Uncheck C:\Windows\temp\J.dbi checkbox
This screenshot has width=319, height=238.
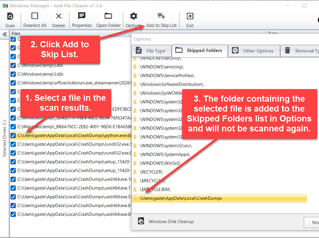(x=13, y=74)
